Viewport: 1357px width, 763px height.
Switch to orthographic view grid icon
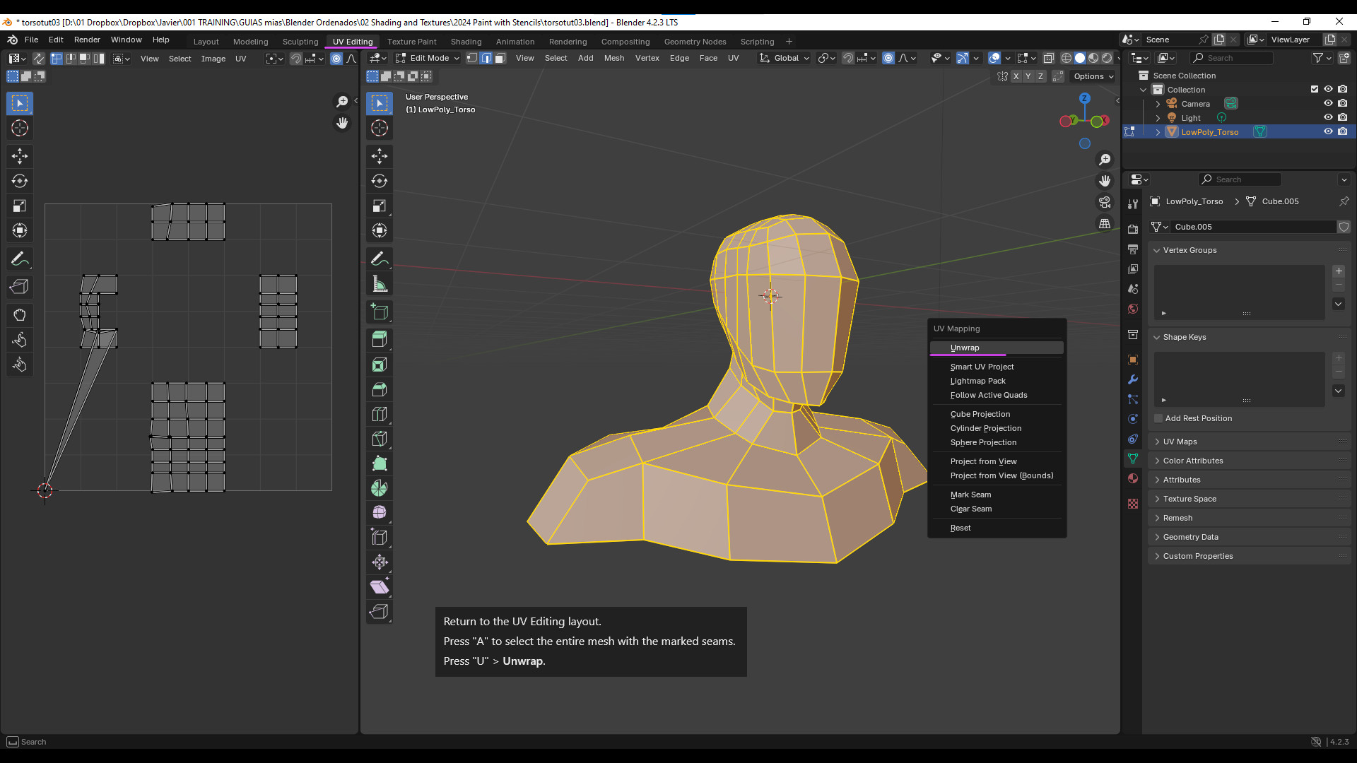point(1105,224)
